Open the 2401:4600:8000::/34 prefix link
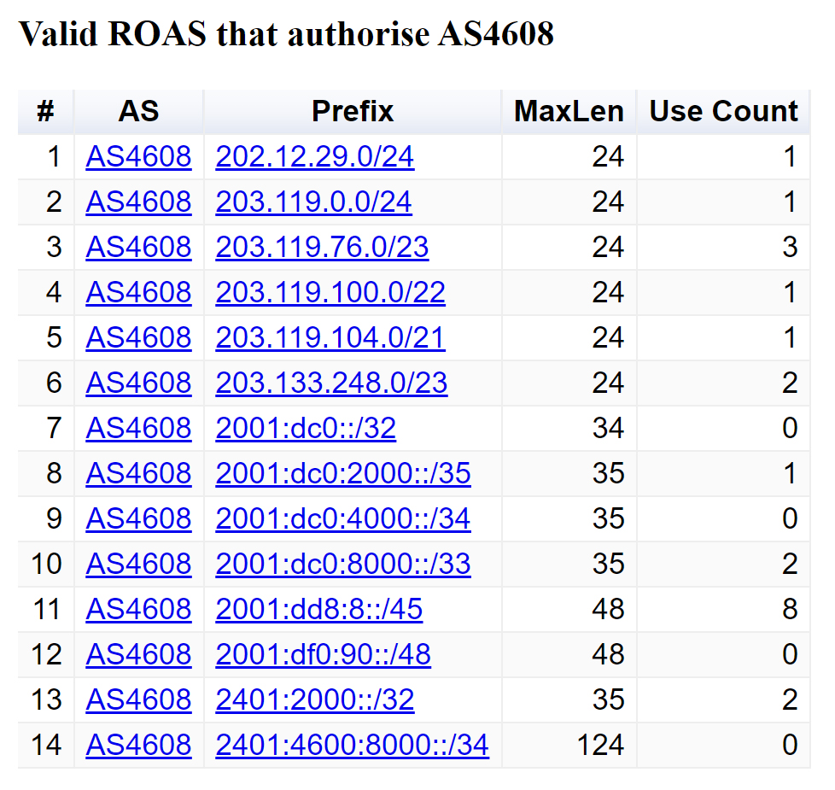835x790 pixels. pos(353,745)
